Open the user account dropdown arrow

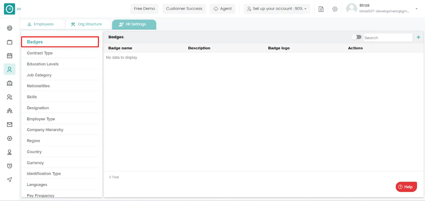tap(416, 9)
